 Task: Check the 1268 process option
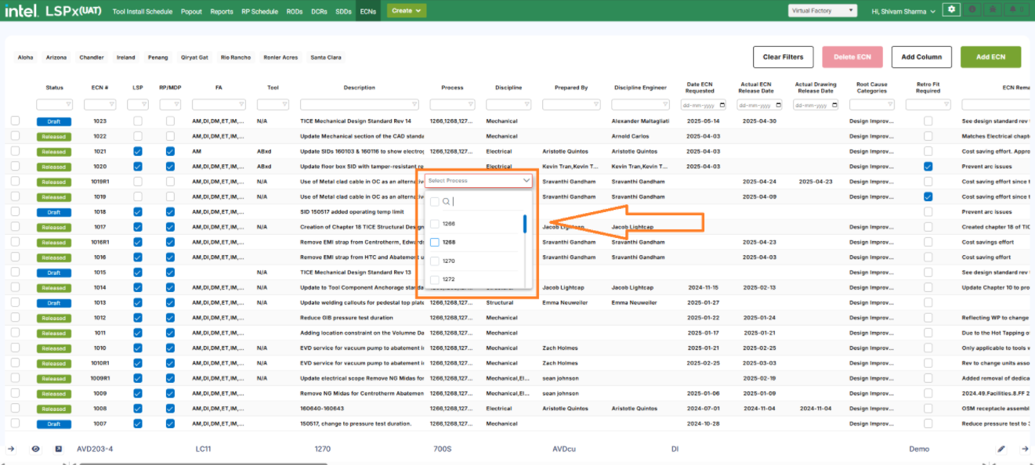[435, 243]
